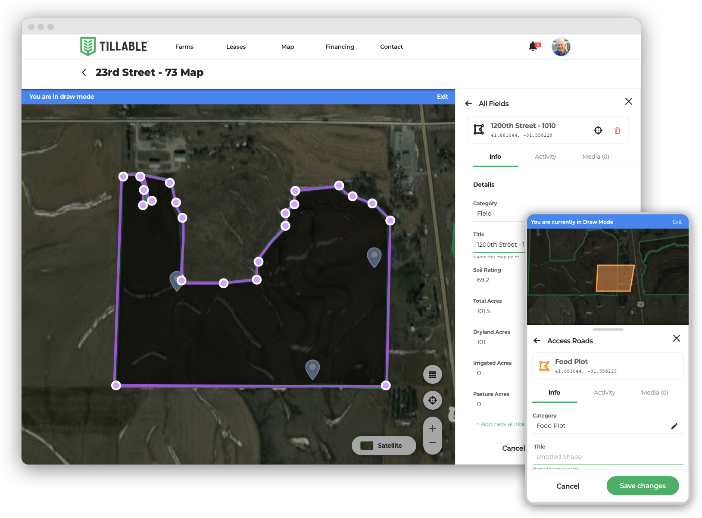Screen dimensions: 702x518
Task: Click the locate crosshair icon beside 1200th Street
Action: point(598,130)
